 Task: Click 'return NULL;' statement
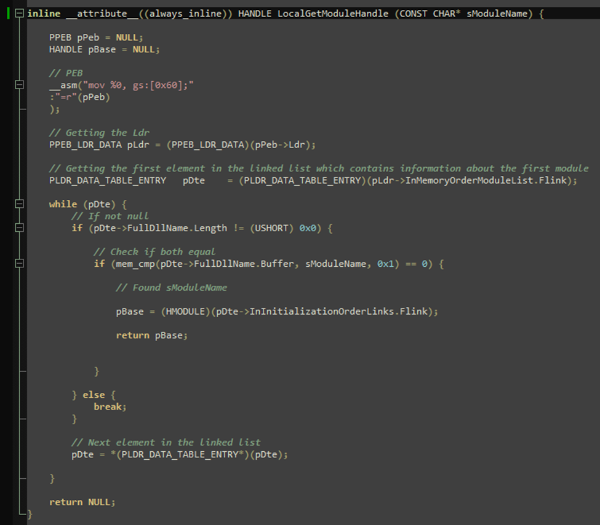click(82, 502)
